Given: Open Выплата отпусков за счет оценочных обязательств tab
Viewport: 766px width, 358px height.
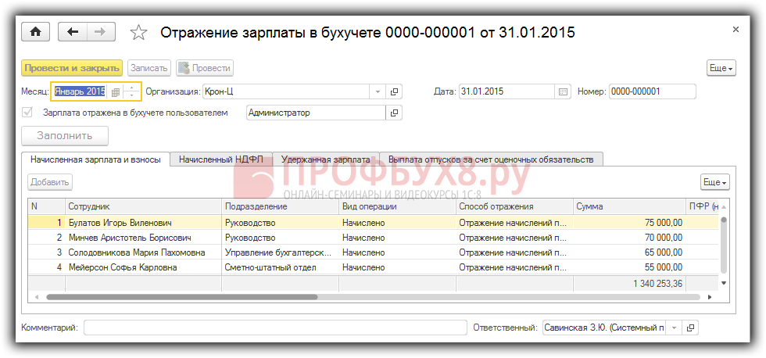Looking at the screenshot, I should pyautogui.click(x=491, y=159).
